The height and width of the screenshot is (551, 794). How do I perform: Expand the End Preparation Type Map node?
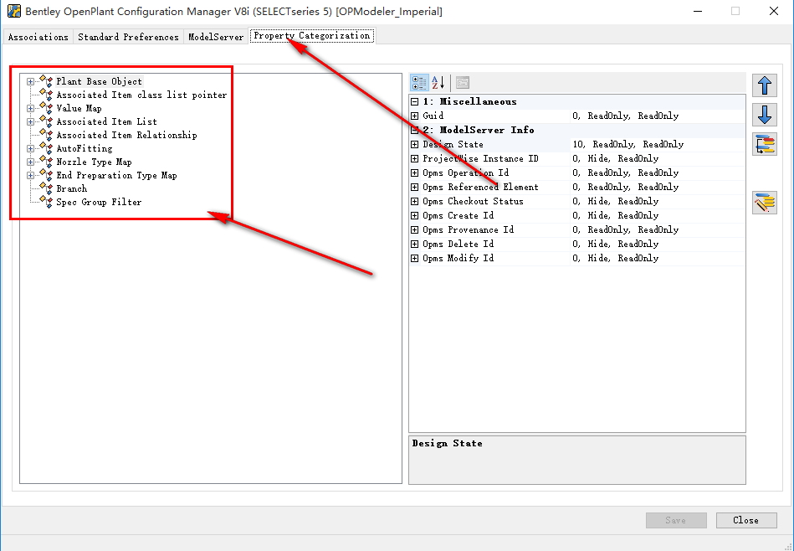coord(30,175)
